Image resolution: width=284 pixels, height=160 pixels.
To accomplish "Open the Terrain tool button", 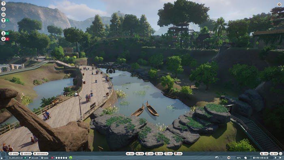I will (x=274, y=154).
